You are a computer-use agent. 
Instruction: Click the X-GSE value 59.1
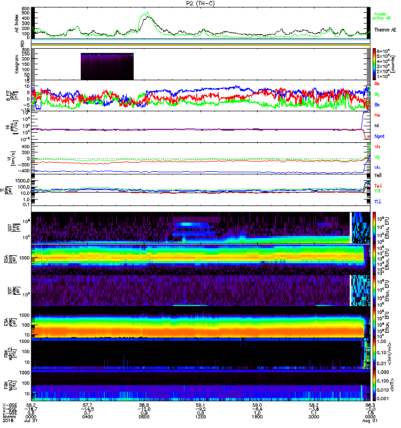click(200, 405)
